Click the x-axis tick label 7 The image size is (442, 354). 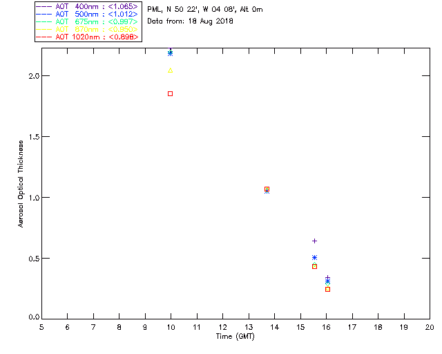[x=93, y=327]
